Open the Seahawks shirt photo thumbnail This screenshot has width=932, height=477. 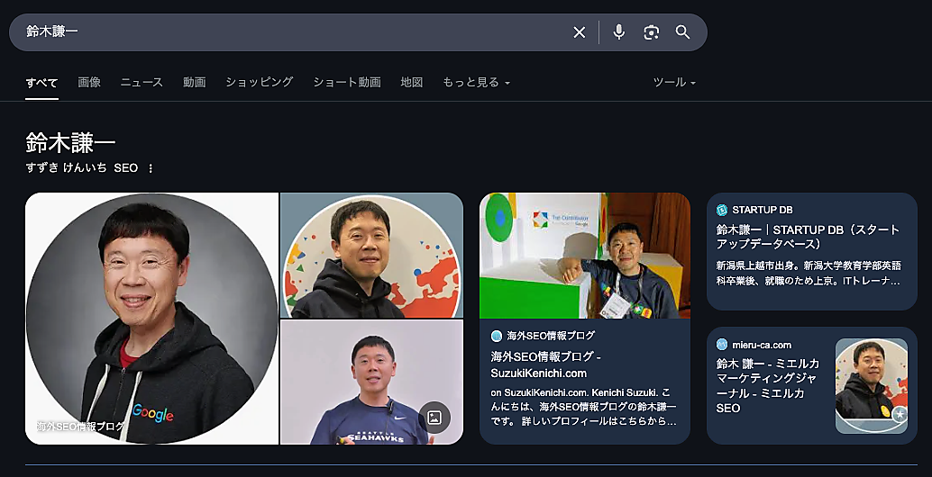371,382
